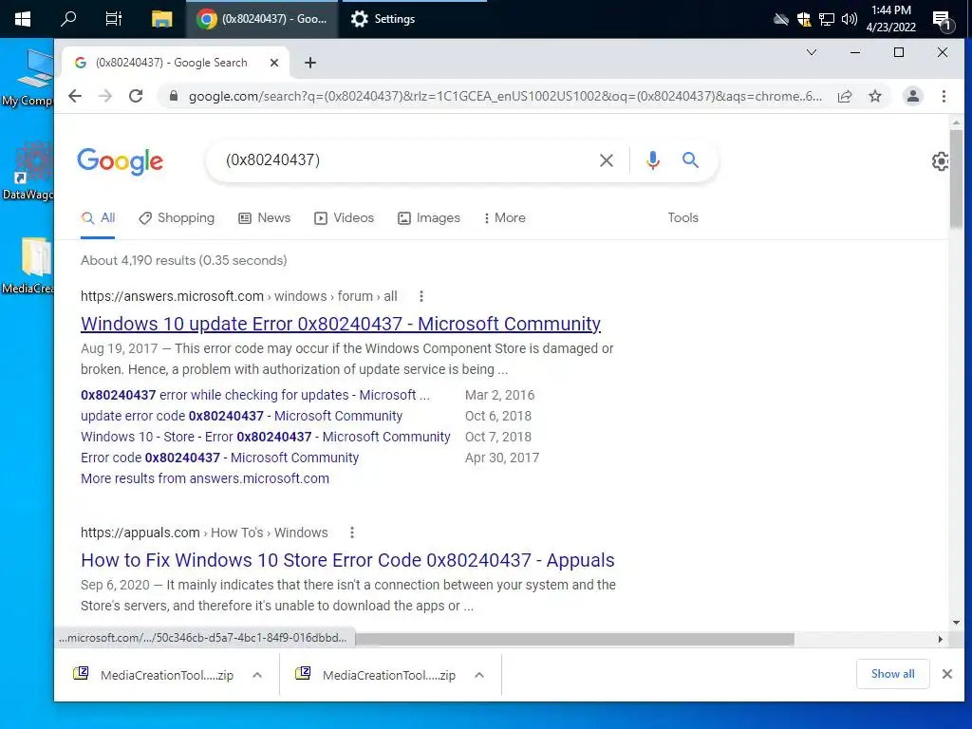The height and width of the screenshot is (729, 972).
Task: Clear the search query with X
Action: (x=607, y=160)
